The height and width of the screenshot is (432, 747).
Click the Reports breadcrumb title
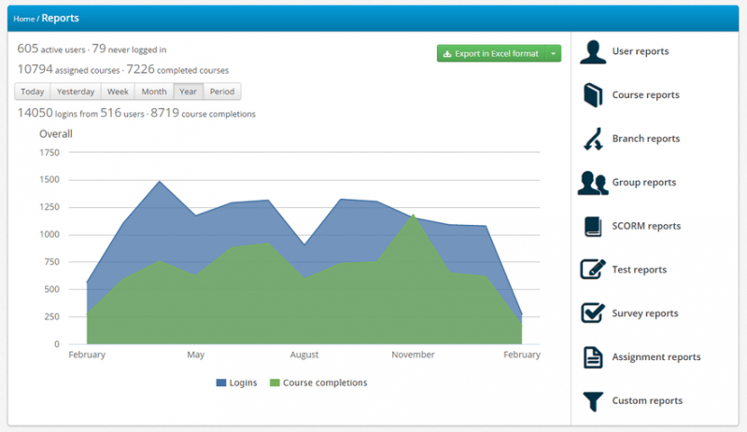pos(60,18)
